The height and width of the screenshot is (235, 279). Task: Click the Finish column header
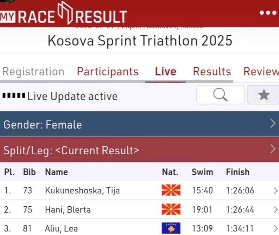[238, 172]
